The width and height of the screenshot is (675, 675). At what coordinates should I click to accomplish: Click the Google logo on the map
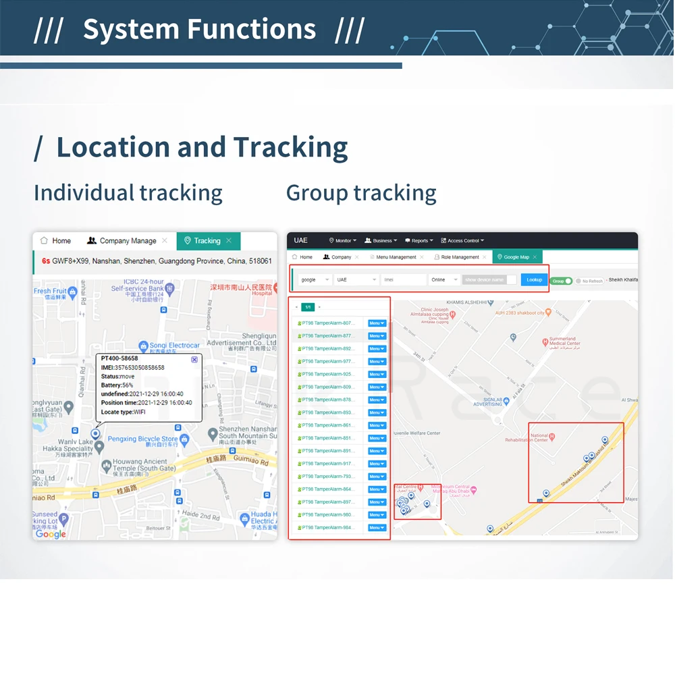(x=51, y=534)
